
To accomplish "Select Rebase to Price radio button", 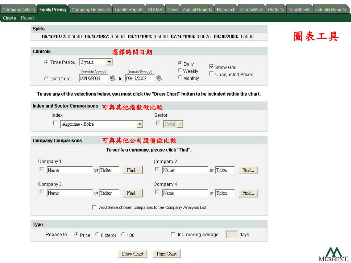I will [x=76, y=234].
